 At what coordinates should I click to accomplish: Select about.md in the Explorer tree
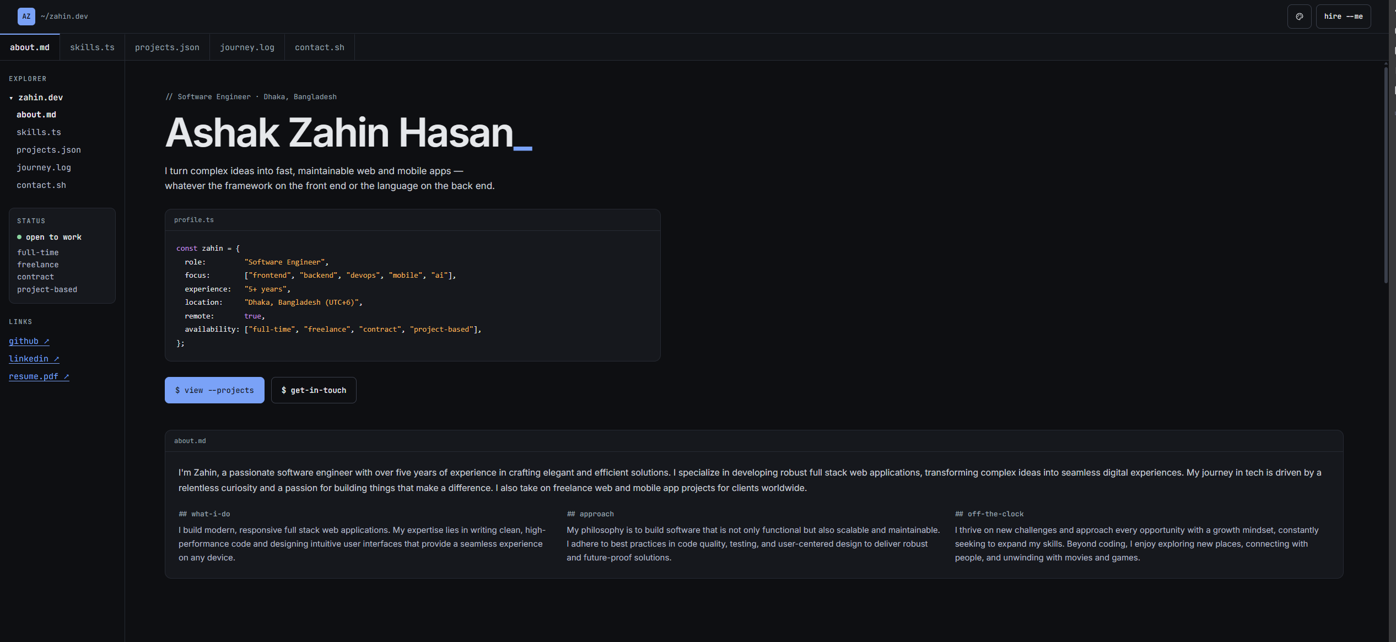click(36, 115)
